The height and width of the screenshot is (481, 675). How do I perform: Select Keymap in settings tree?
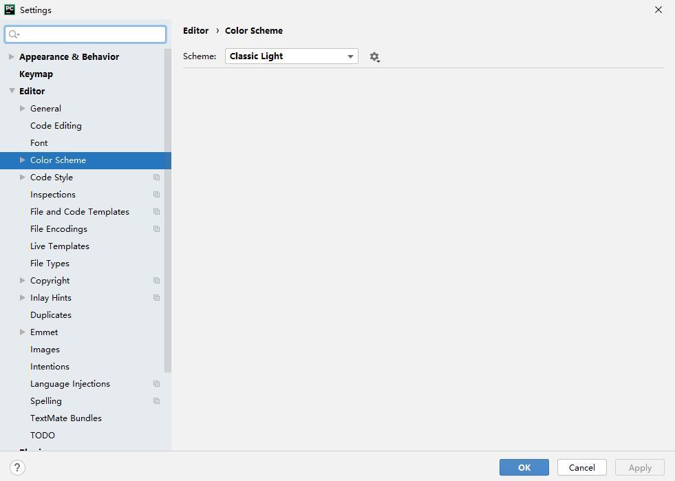(36, 74)
